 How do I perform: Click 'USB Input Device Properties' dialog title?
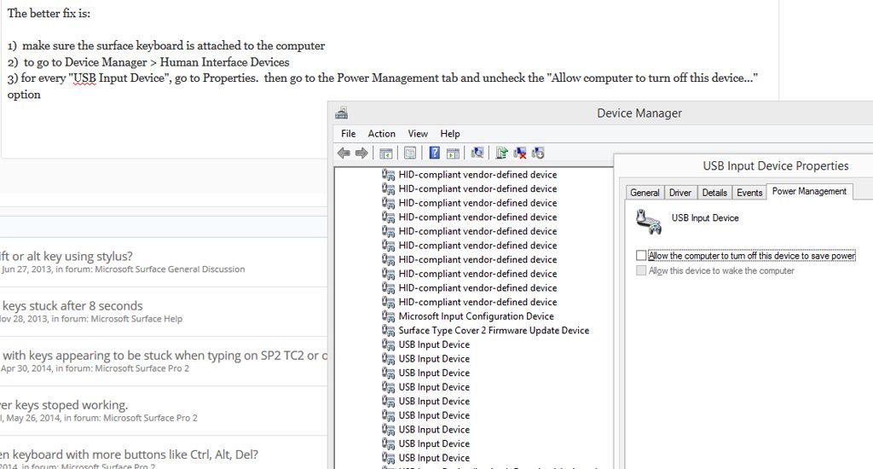click(x=776, y=166)
